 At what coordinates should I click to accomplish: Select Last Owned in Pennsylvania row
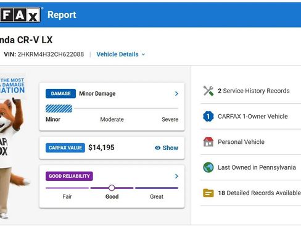(250, 167)
